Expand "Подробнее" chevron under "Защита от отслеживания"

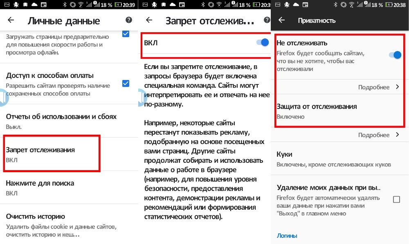click(397, 135)
